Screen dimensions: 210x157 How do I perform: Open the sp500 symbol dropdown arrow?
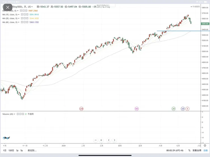click(32, 7)
